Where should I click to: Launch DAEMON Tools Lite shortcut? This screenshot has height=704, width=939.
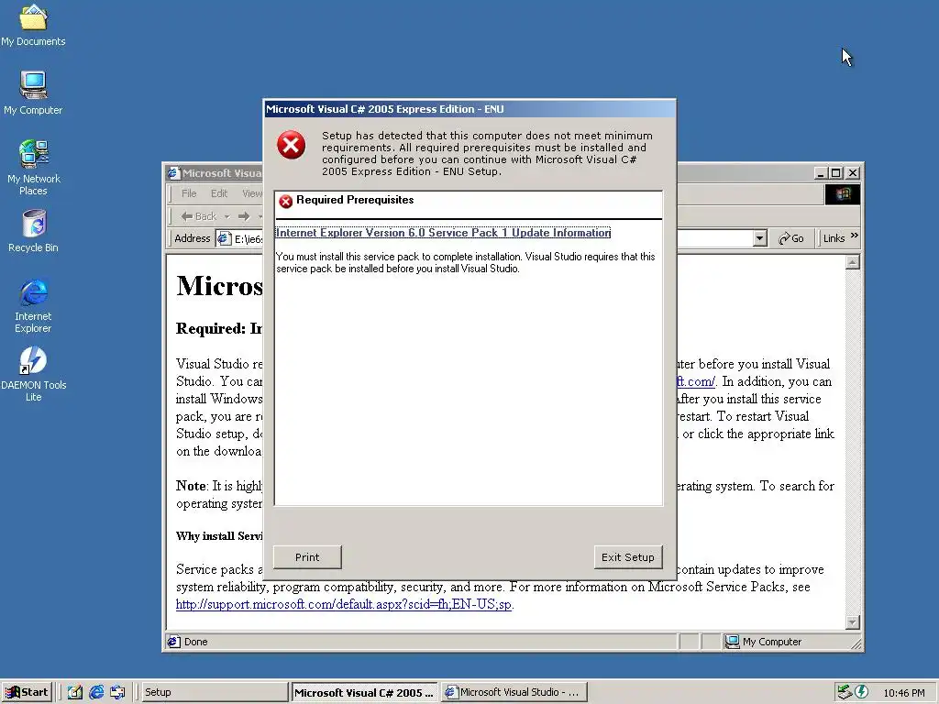pos(33,375)
